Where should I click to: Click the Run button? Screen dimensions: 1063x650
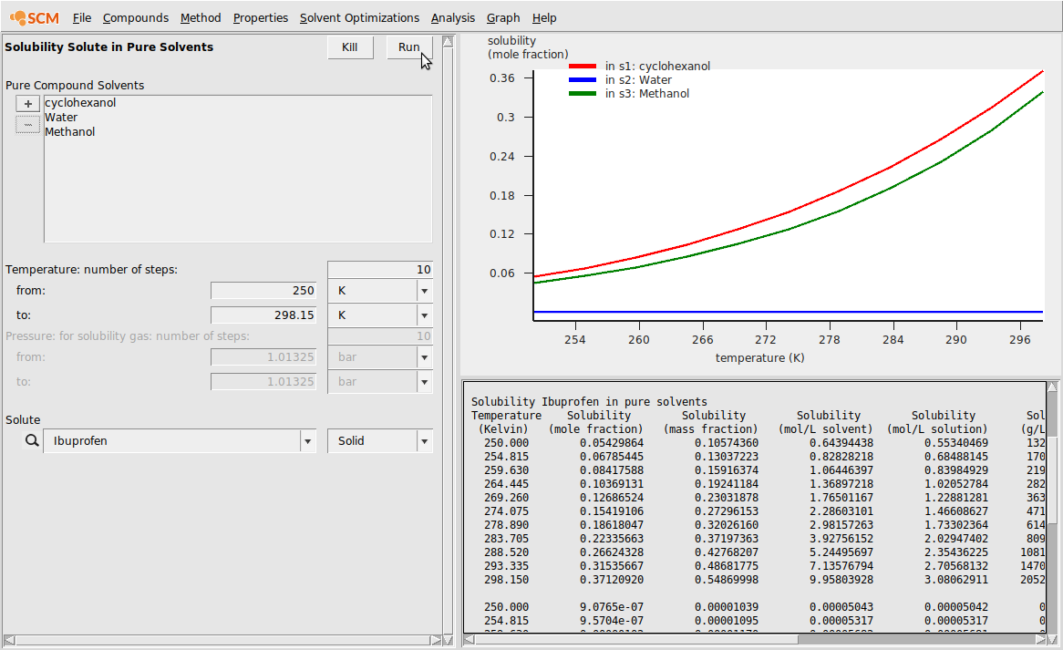408,47
